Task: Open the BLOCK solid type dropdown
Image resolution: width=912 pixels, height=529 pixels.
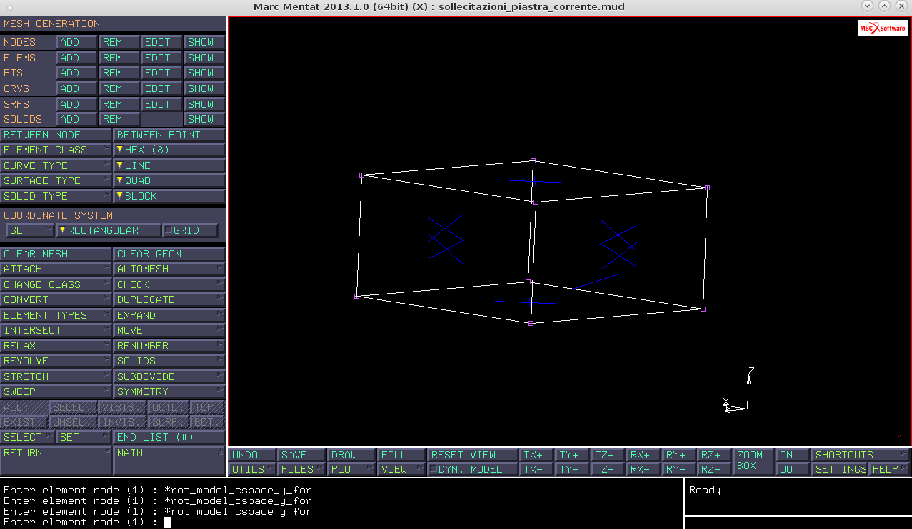Action: [169, 196]
